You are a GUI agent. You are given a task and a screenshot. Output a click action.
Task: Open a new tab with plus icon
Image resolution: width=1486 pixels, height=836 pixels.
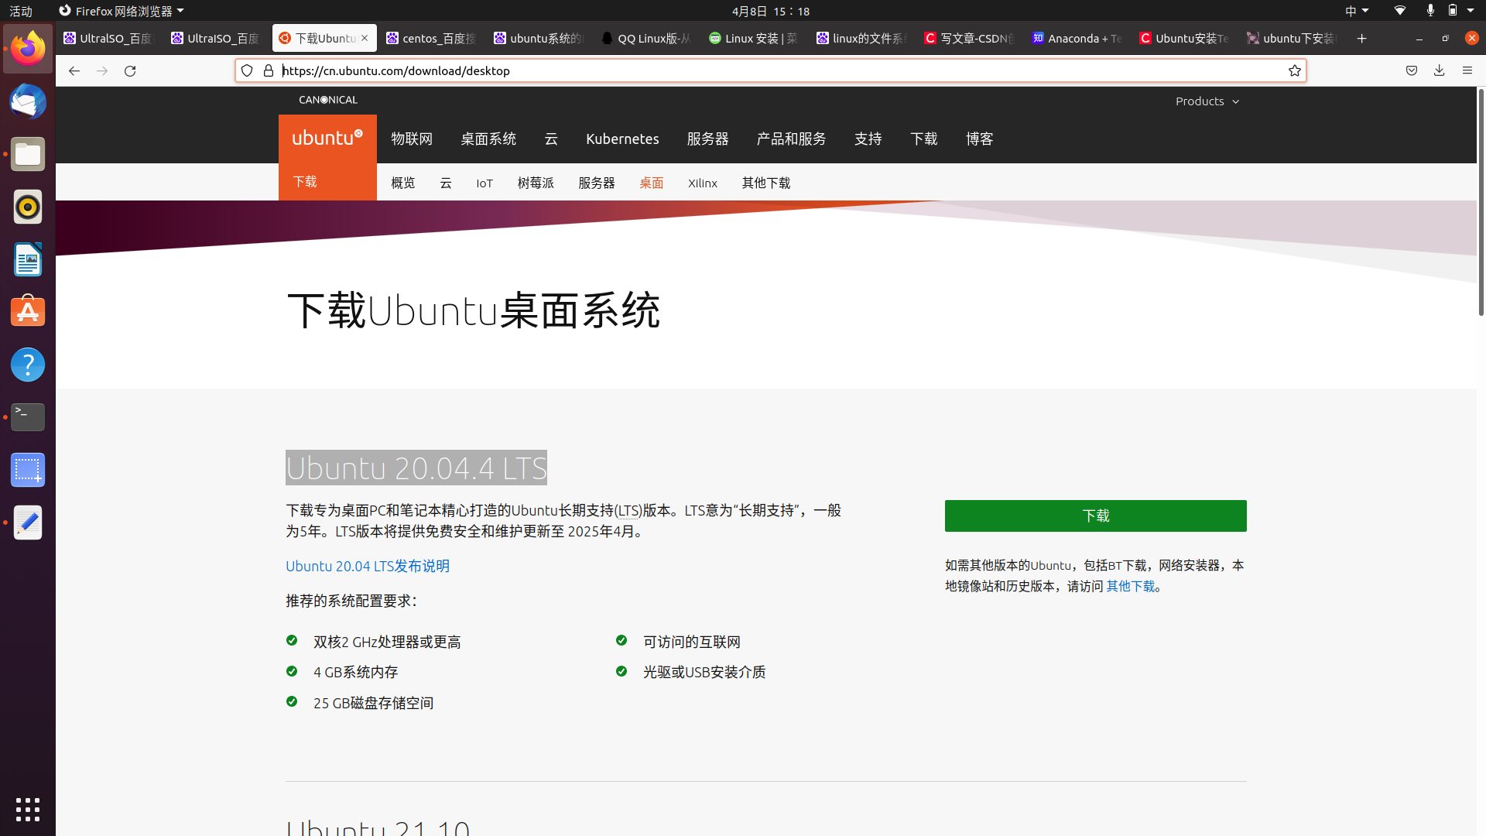tap(1361, 38)
